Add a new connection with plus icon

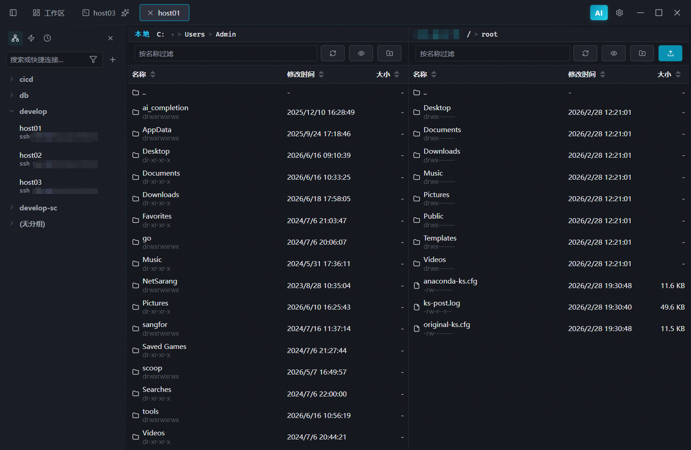point(113,59)
